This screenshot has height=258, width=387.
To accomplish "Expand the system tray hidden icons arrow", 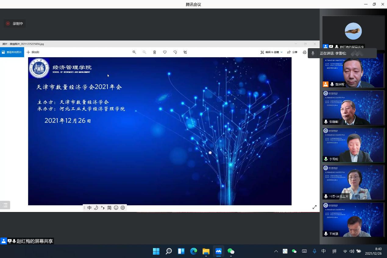I will coord(276,251).
